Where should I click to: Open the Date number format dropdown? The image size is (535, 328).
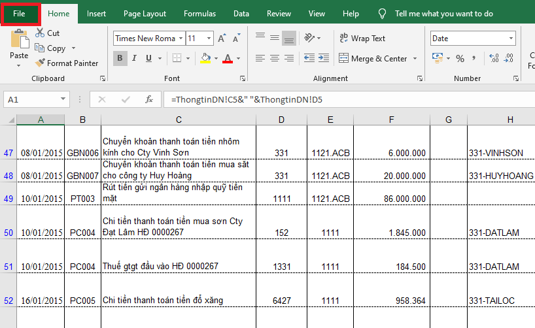(x=511, y=39)
